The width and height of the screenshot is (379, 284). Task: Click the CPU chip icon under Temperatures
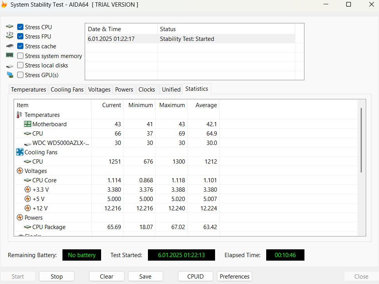click(27, 134)
